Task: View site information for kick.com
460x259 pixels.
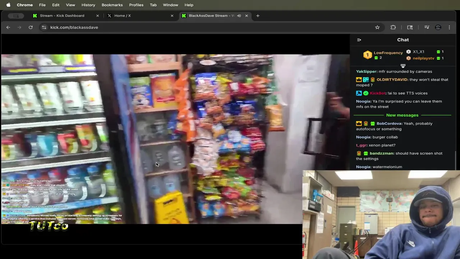Action: coord(44,27)
